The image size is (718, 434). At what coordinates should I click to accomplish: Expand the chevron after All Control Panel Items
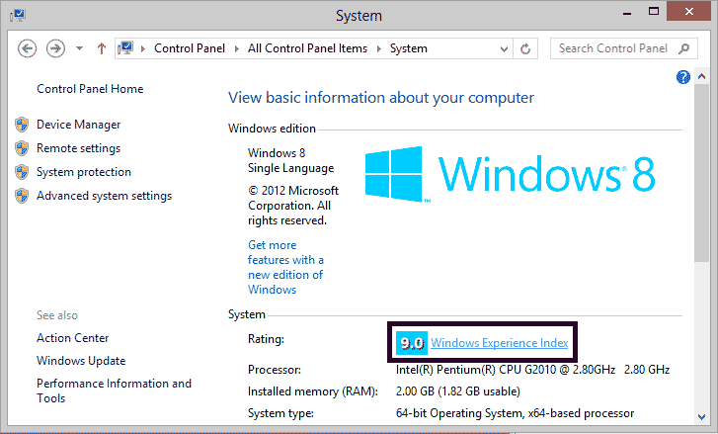378,48
